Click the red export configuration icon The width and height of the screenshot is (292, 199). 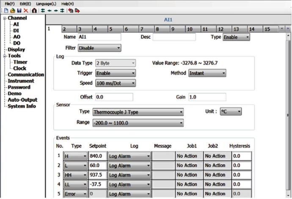tap(77, 11)
